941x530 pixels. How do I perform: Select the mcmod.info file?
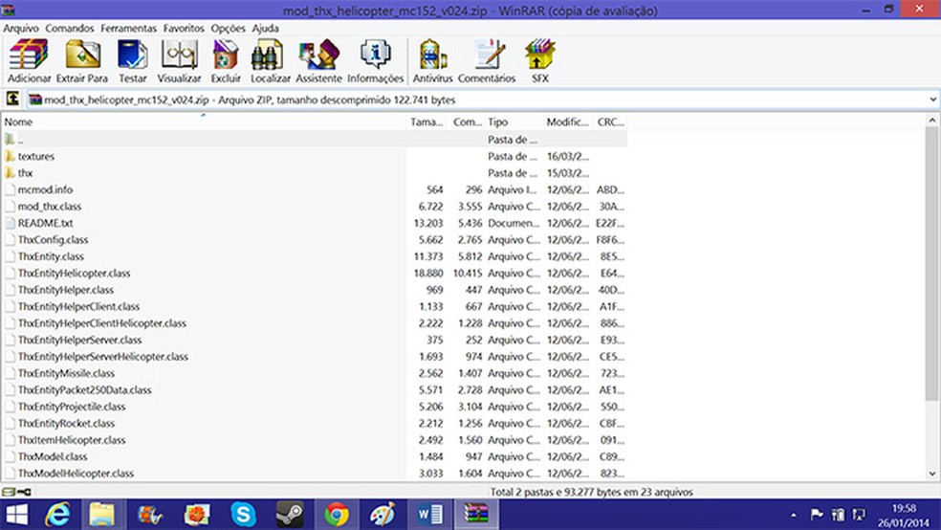pos(45,189)
